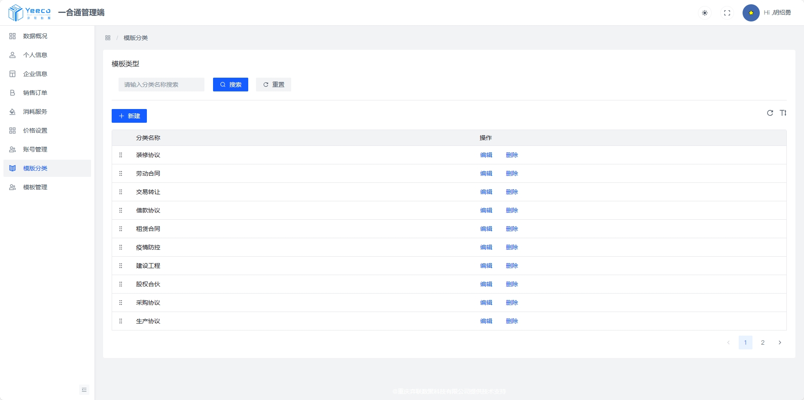
Task: Click the 新建 button
Action: 129,116
